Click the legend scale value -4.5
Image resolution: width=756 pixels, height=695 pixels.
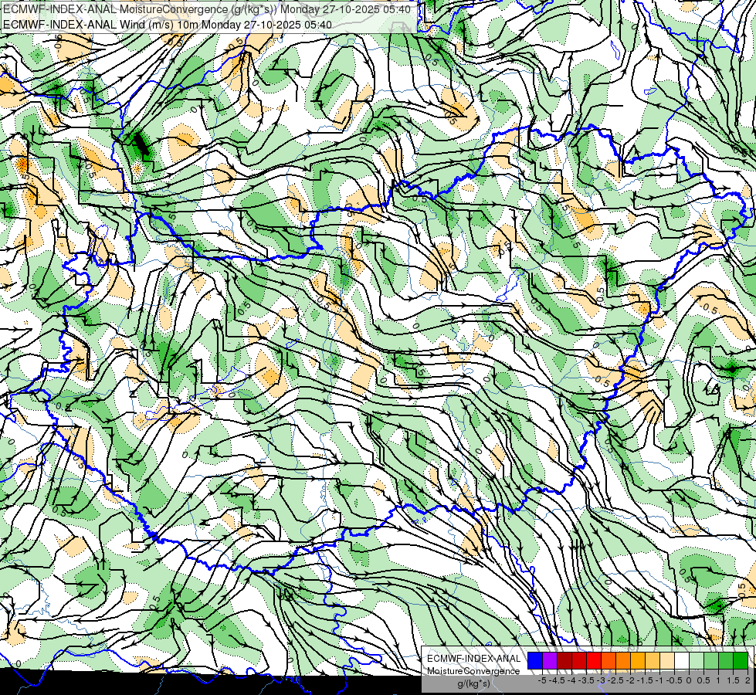tap(557, 680)
